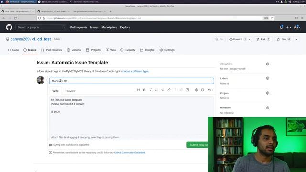306x172 pixels.
Task: Click the Unwatch button
Action: click(x=237, y=39)
